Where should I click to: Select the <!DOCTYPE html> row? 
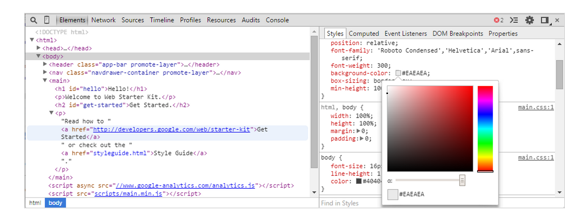[61, 32]
